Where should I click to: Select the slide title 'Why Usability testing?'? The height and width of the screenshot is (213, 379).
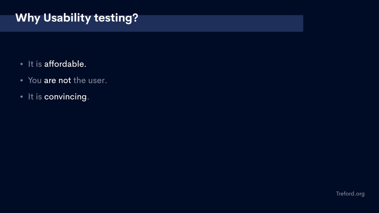click(x=77, y=18)
